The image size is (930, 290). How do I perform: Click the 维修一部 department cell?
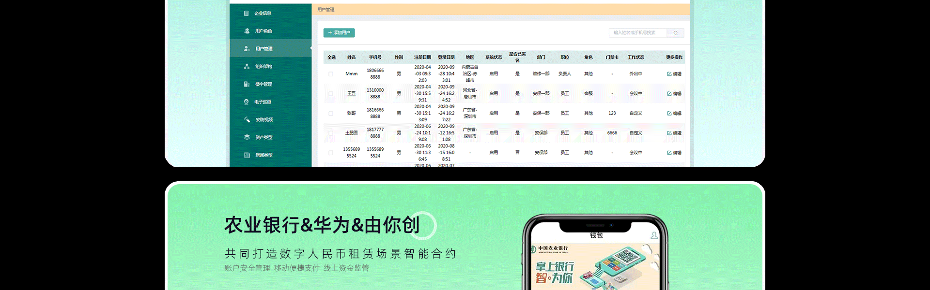coord(541,74)
